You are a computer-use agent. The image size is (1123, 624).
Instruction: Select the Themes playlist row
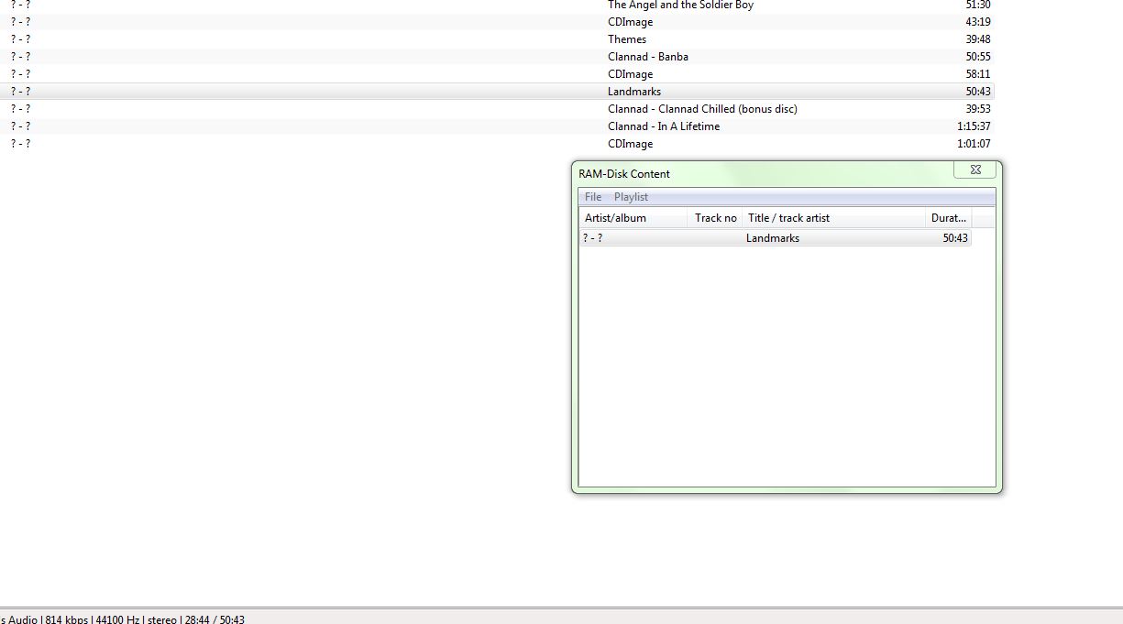pyautogui.click(x=627, y=39)
